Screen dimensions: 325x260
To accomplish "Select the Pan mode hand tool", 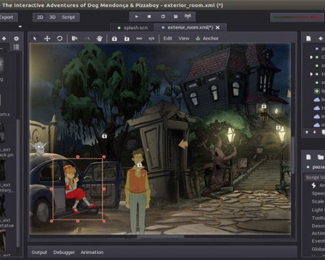I will coord(99,38).
